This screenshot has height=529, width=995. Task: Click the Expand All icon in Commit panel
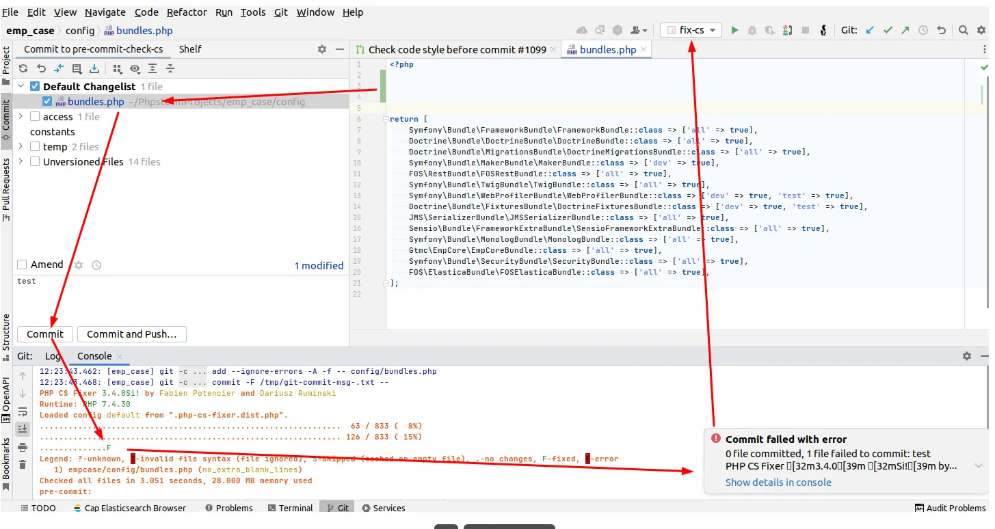[x=152, y=68]
